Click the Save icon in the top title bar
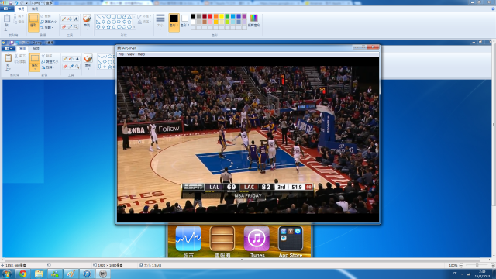 10,2
